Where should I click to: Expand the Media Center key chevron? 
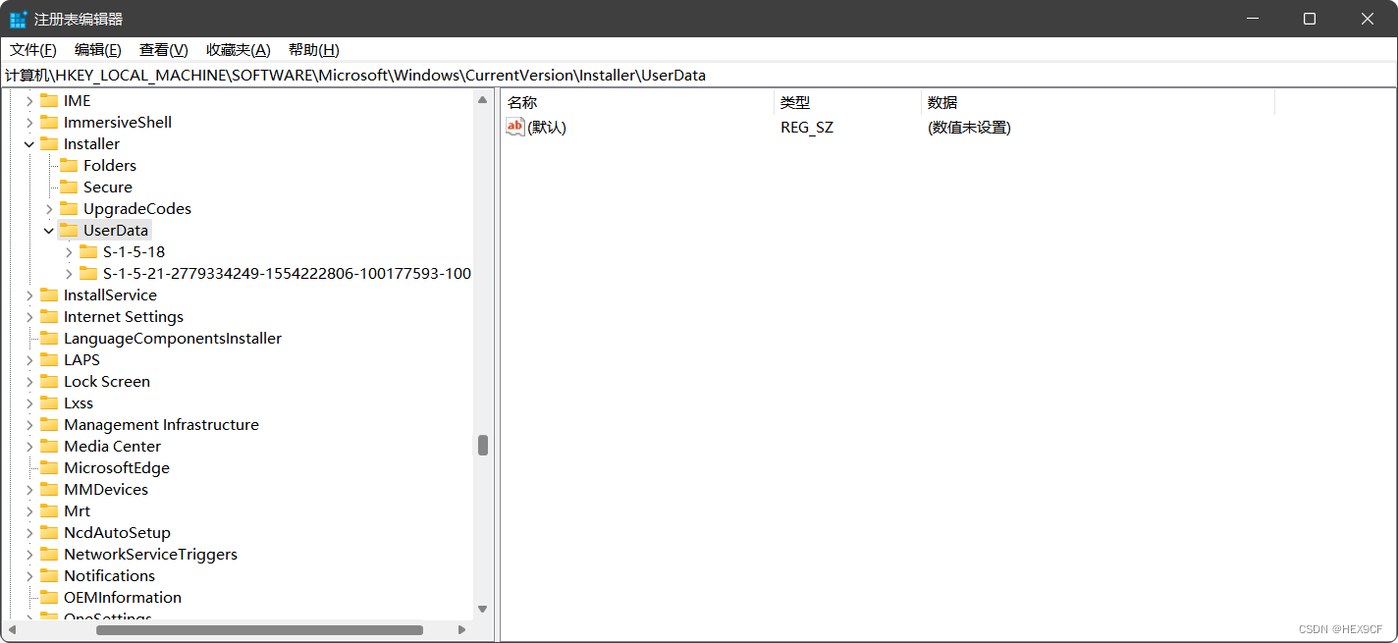[29, 447]
